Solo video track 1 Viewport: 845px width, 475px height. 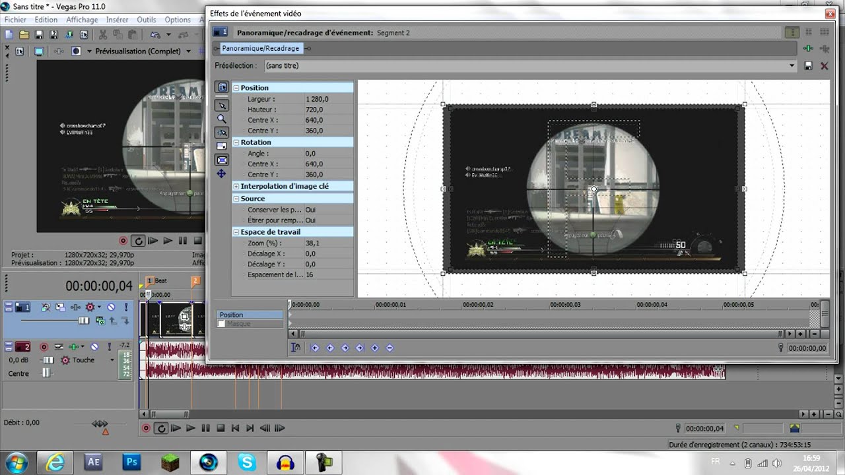tap(126, 307)
